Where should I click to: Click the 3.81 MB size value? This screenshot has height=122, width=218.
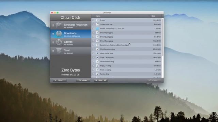click(x=157, y=74)
